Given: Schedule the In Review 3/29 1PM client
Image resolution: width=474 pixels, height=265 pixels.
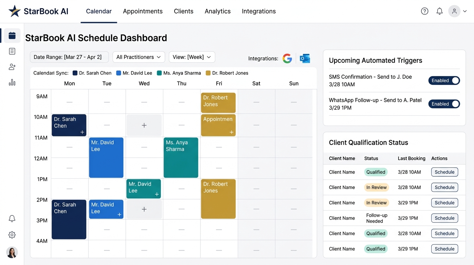Looking at the screenshot, I should click(x=444, y=203).
